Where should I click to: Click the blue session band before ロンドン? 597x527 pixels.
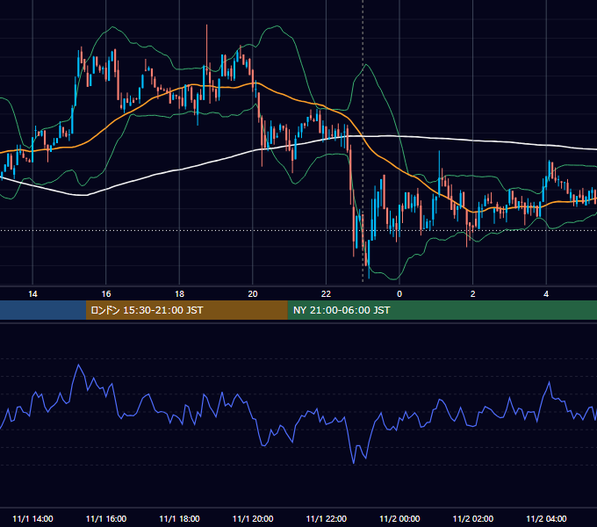(x=43, y=310)
